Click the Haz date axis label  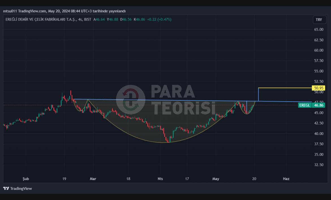tap(286, 179)
